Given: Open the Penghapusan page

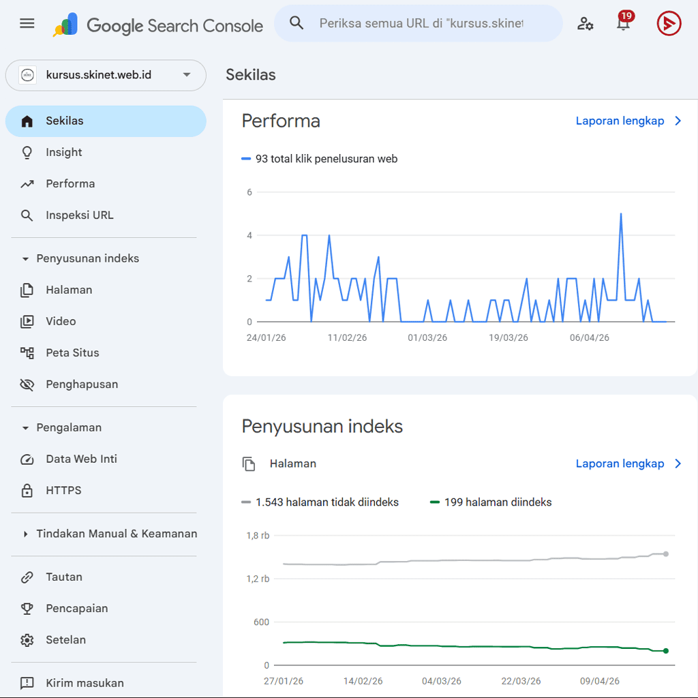Looking at the screenshot, I should click(x=106, y=384).
